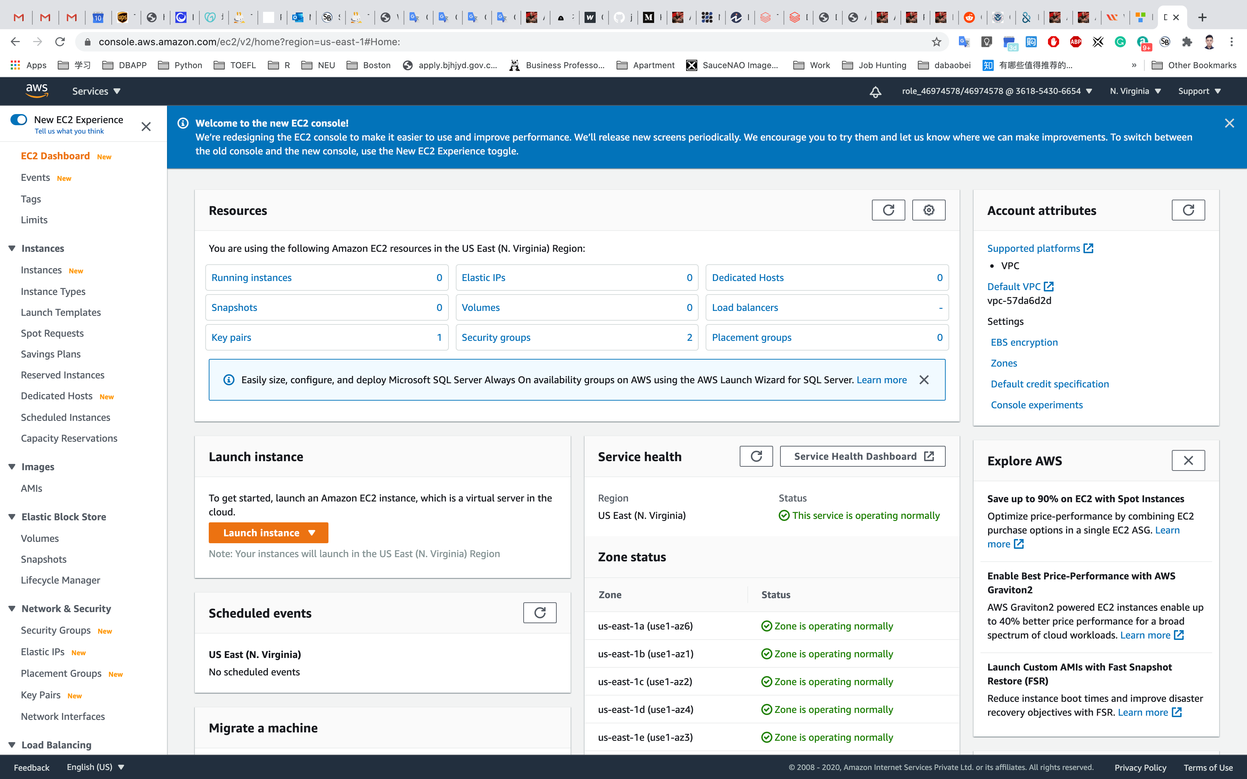Image resolution: width=1247 pixels, height=779 pixels.
Task: Click the Launch instance dropdown button
Action: (268, 533)
